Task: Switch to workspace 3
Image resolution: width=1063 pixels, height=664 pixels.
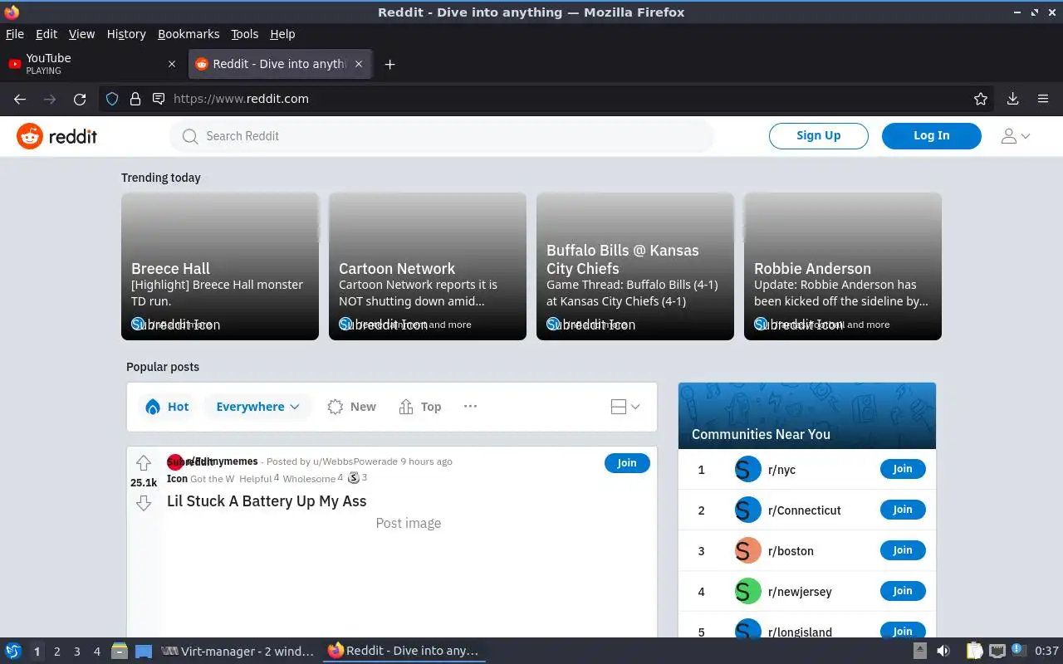Action: point(76,652)
